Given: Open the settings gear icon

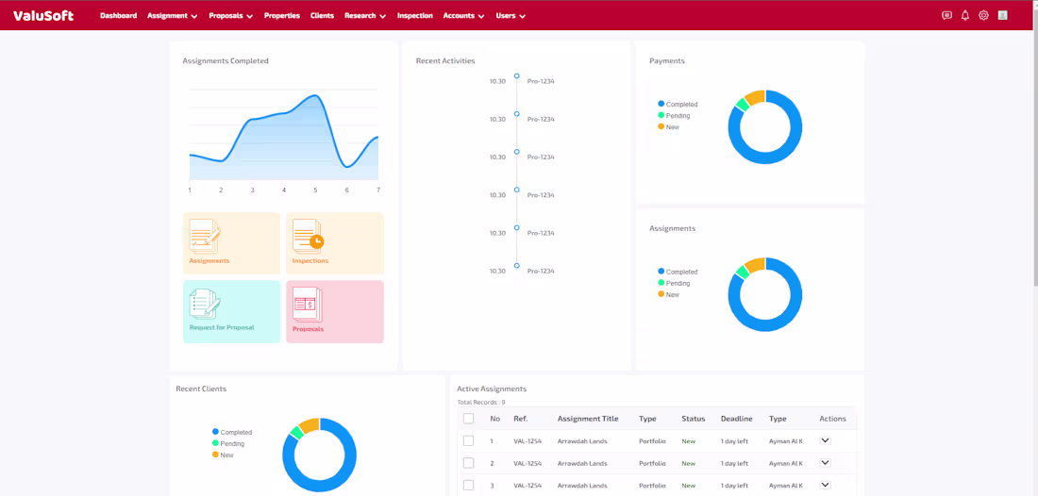Looking at the screenshot, I should (983, 15).
